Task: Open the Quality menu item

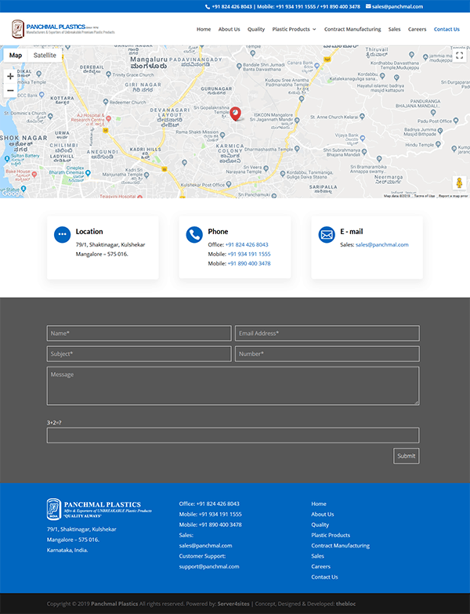Action: click(256, 30)
